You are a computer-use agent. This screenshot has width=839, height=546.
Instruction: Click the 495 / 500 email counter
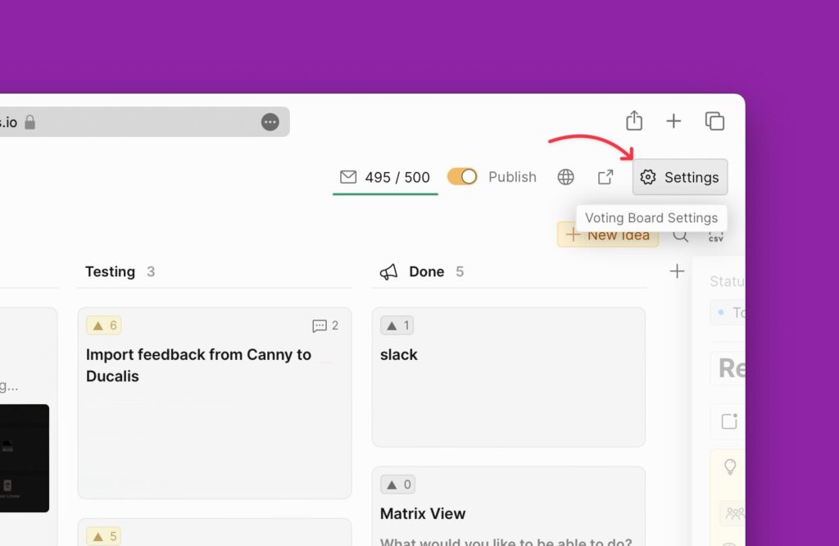tap(385, 177)
